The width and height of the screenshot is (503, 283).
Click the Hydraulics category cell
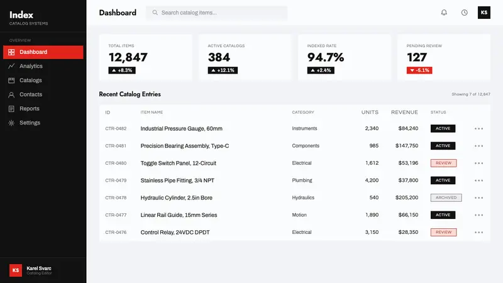[x=303, y=197]
